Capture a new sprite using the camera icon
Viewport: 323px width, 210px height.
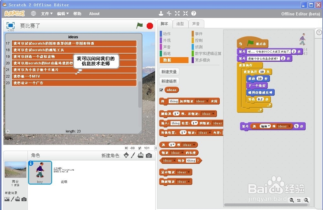[149, 155]
